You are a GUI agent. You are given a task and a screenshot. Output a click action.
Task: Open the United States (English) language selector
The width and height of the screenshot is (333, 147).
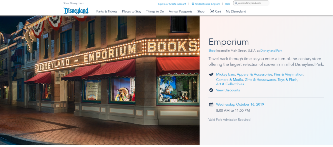coord(207,4)
